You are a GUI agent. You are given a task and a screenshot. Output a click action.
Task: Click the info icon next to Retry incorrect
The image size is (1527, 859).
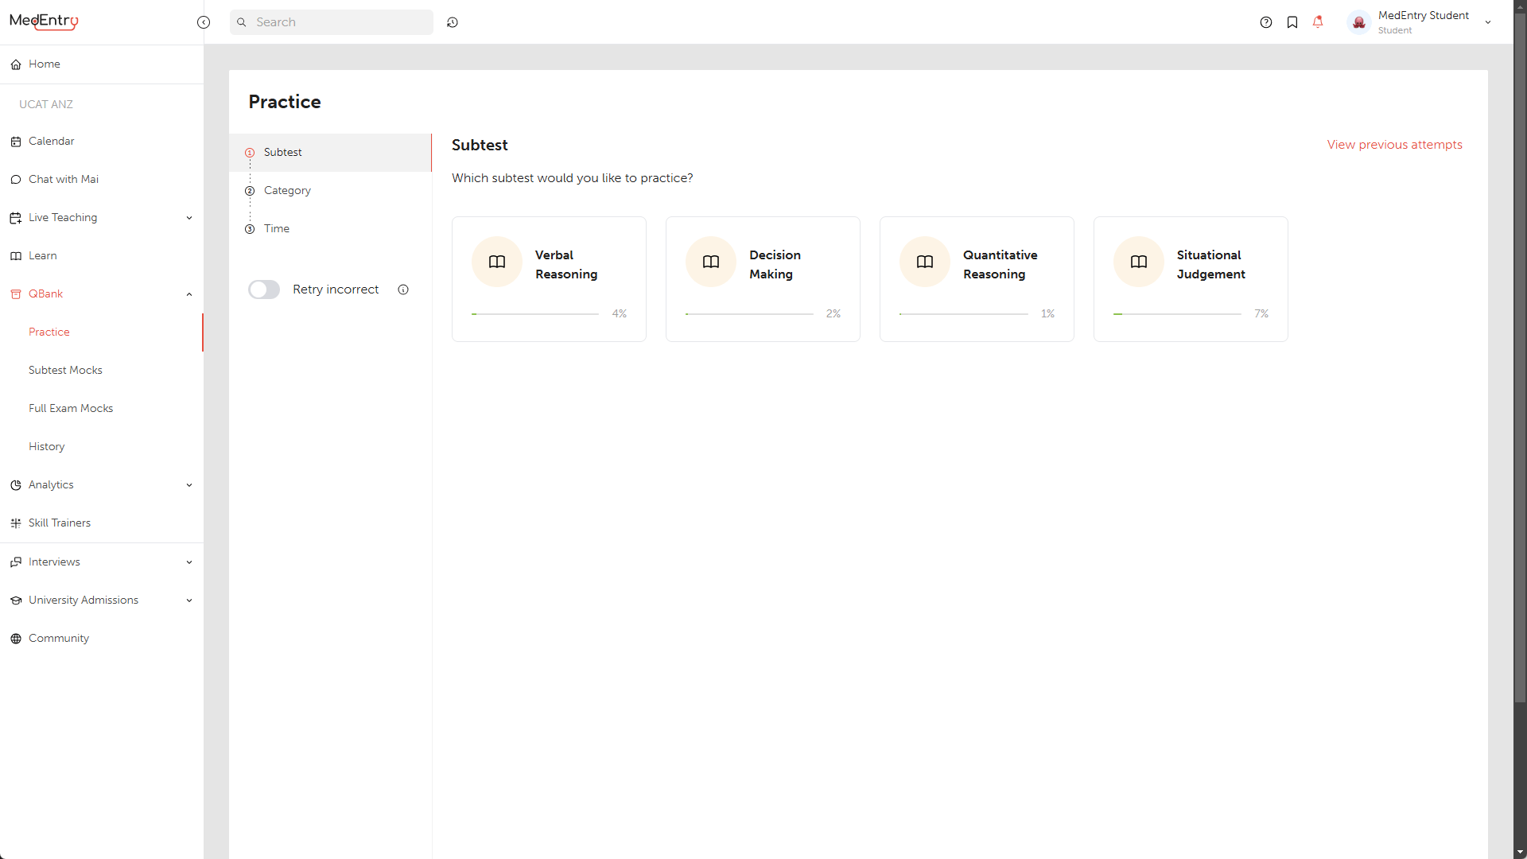tap(403, 290)
